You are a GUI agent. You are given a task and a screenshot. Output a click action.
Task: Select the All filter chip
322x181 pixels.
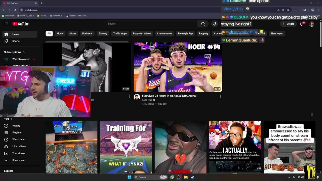(49, 33)
